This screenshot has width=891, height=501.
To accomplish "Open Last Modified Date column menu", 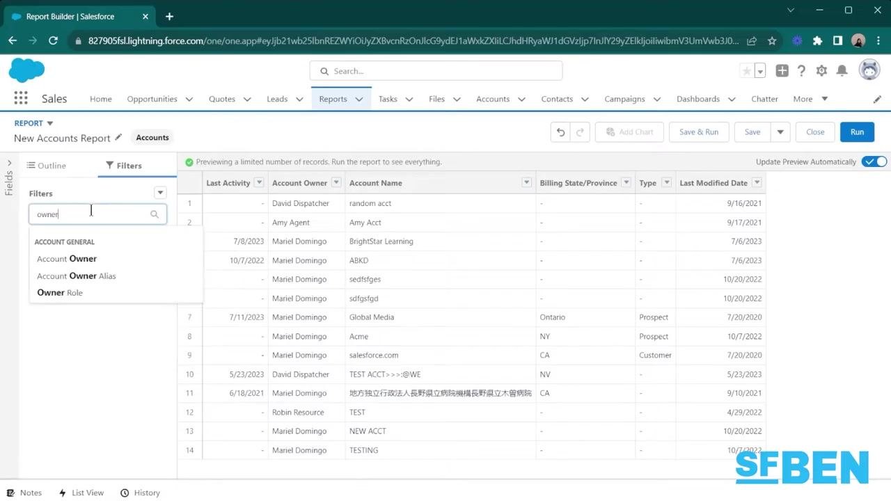I will 757,183.
